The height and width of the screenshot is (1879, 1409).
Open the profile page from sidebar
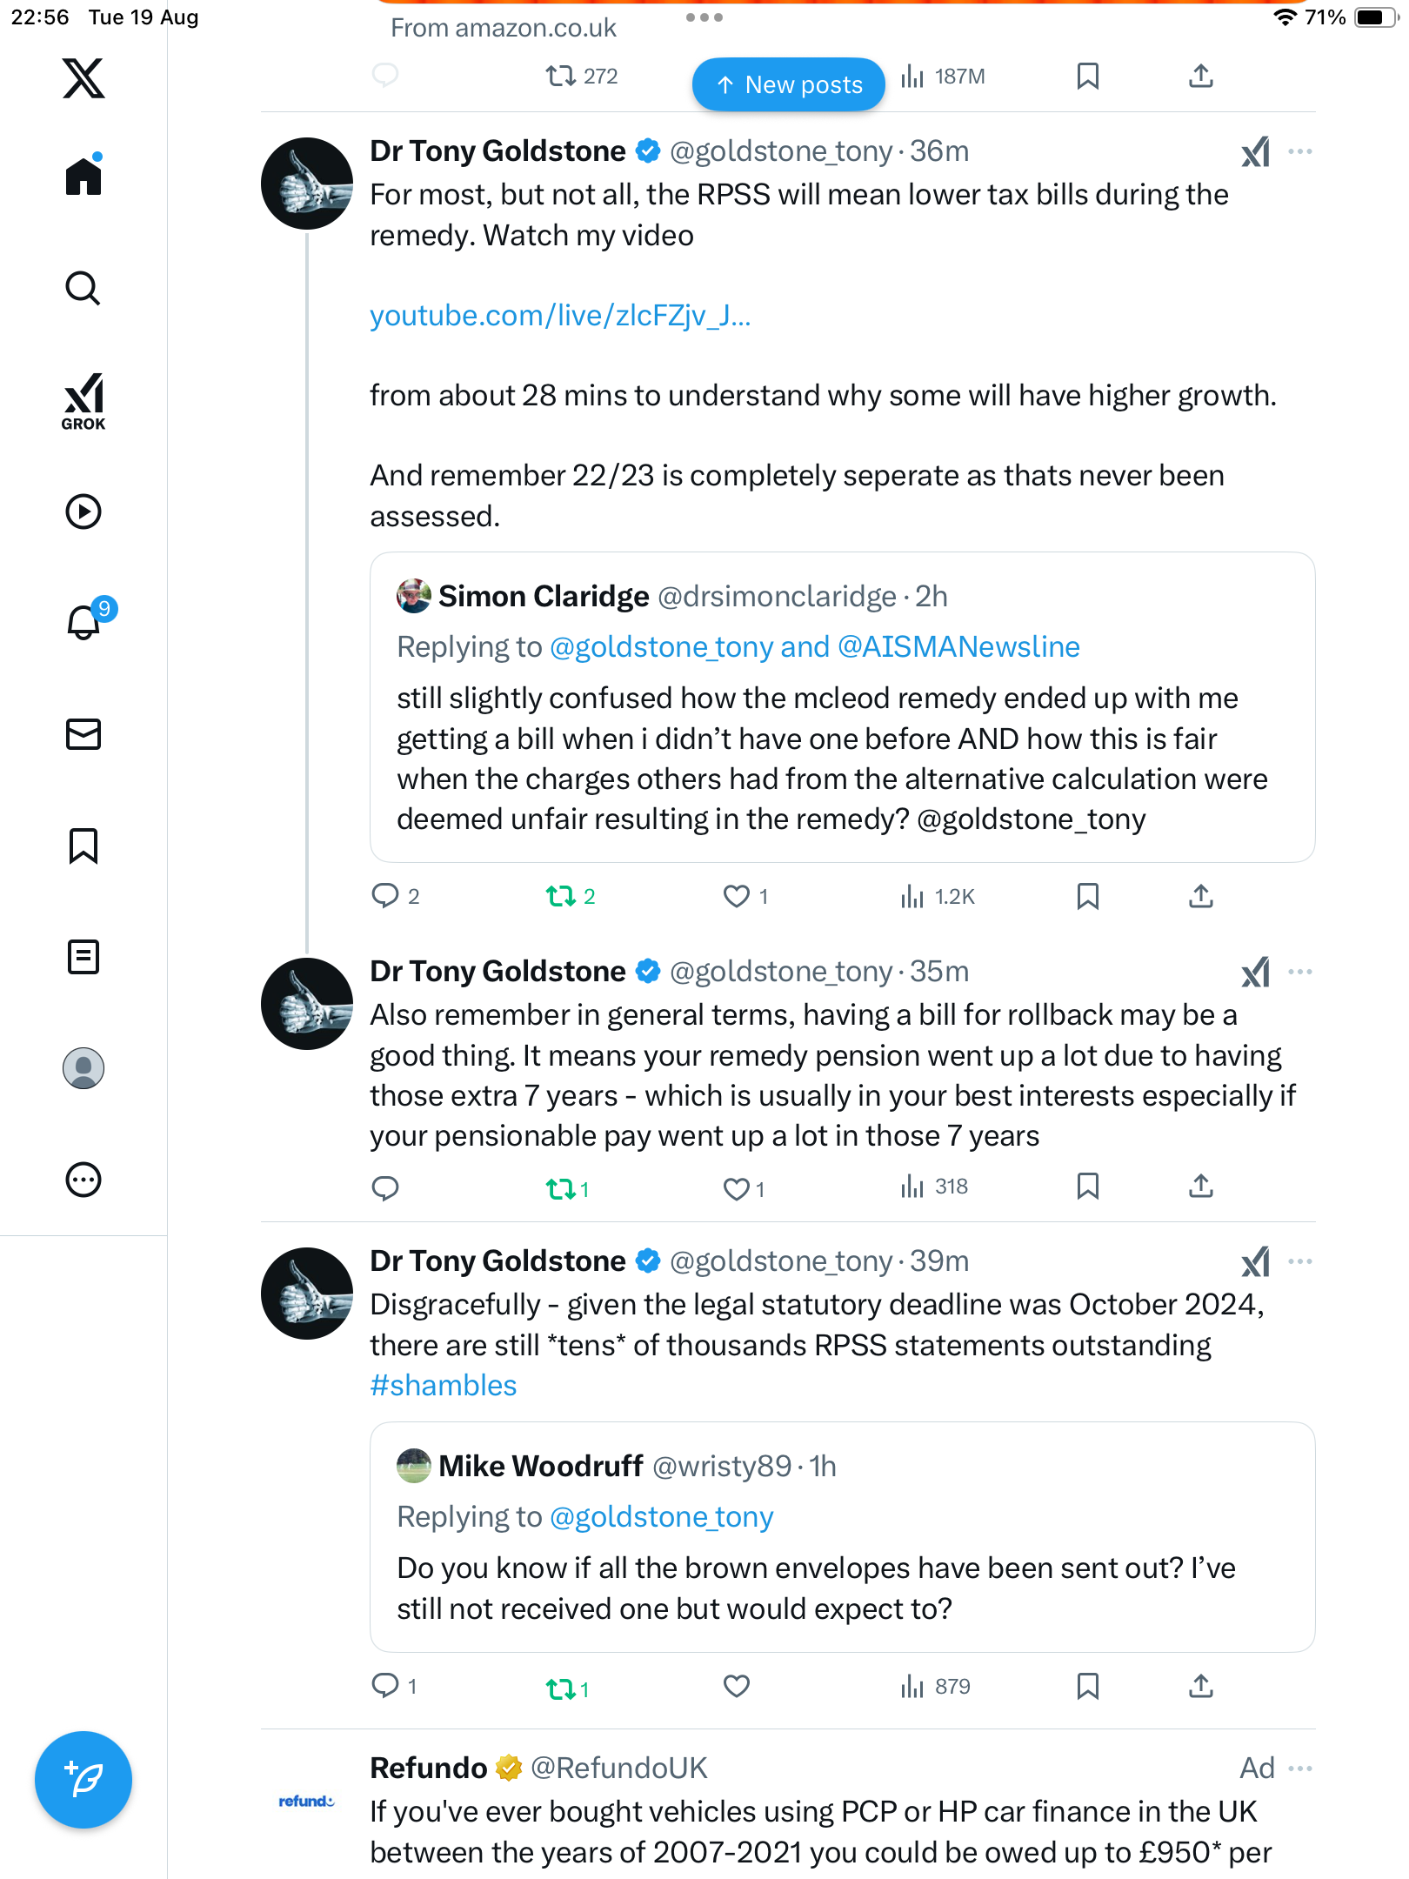click(x=83, y=1068)
